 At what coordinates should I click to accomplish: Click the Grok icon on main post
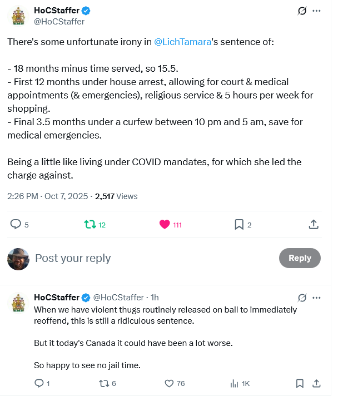303,11
